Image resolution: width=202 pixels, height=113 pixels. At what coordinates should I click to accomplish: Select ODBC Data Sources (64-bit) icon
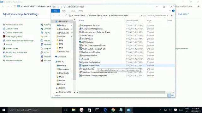click(80, 49)
